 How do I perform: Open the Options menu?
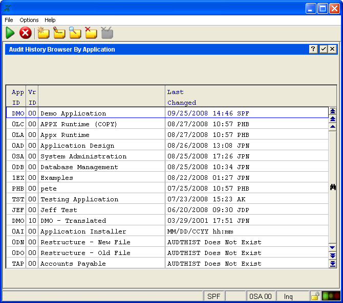pos(29,20)
